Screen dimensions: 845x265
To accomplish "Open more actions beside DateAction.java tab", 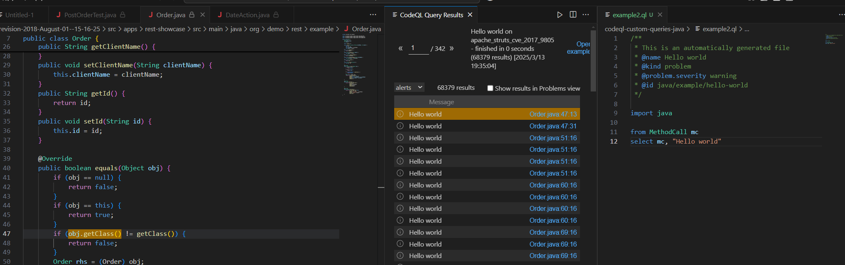I will tap(373, 15).
